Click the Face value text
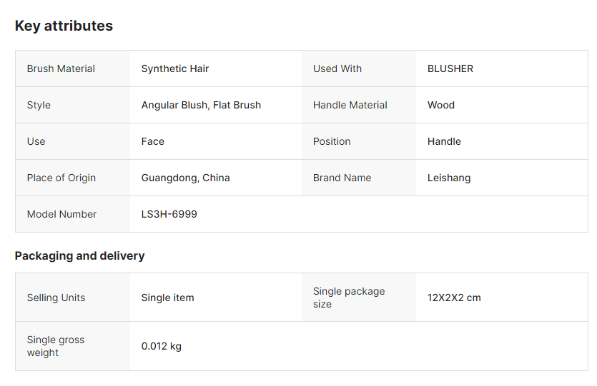Screen dimensions: 597x386 click(153, 141)
